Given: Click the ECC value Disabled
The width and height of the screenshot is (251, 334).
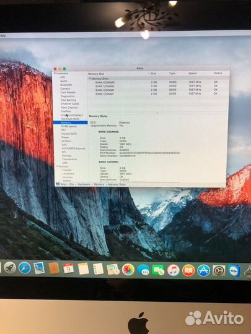Looking at the screenshot, I should pos(124,122).
